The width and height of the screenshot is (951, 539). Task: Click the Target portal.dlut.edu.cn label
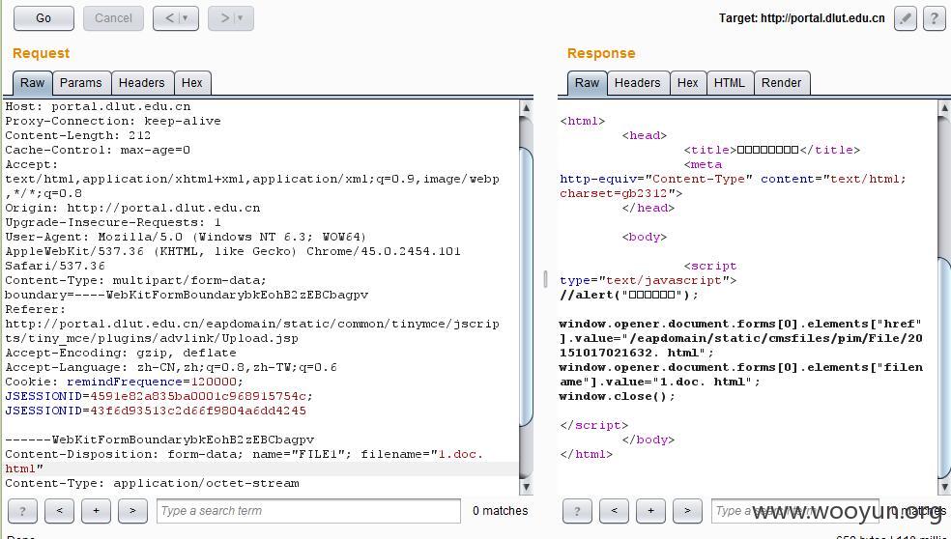802,18
